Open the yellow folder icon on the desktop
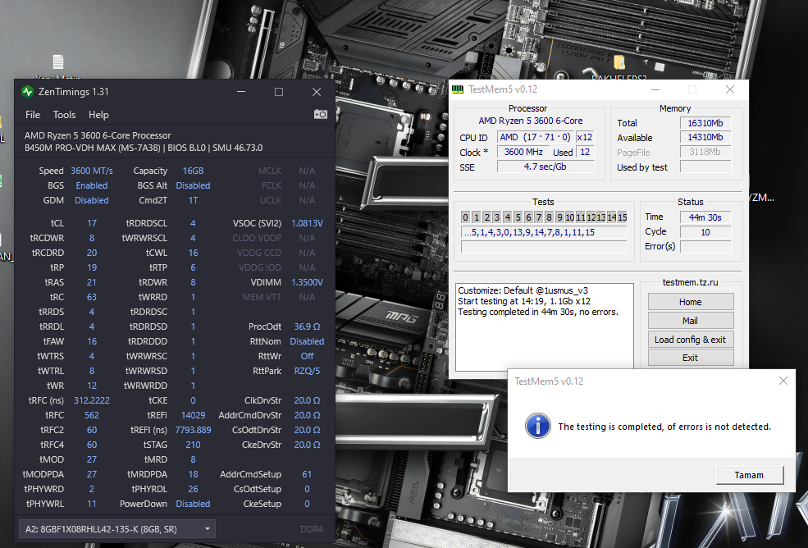The image size is (808, 548). pos(619,62)
